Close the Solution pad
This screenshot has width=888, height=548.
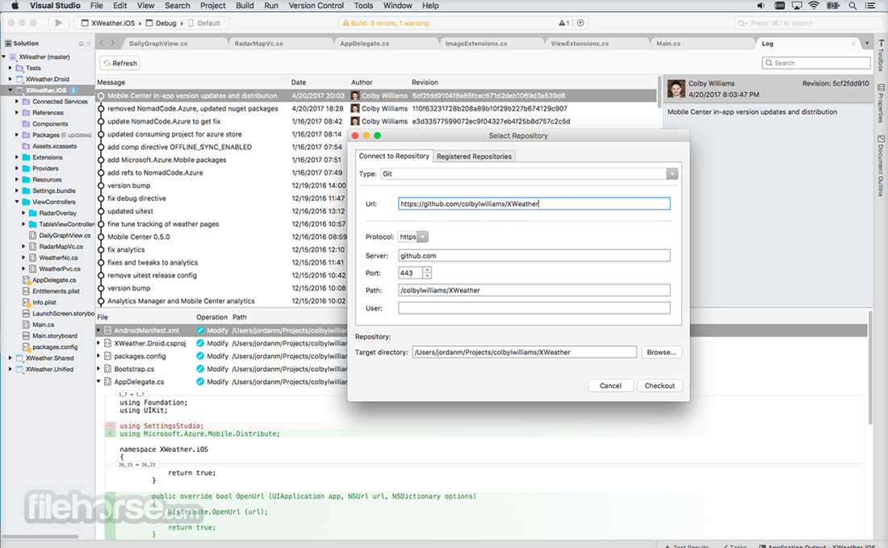pyautogui.click(x=88, y=44)
